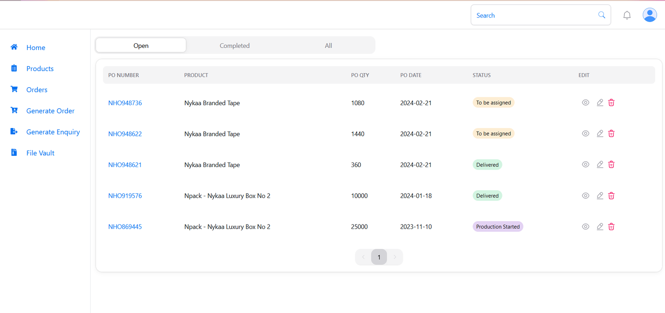This screenshot has width=665, height=313.
Task: Delete order NHO948736 with trash icon
Action: [x=611, y=102]
